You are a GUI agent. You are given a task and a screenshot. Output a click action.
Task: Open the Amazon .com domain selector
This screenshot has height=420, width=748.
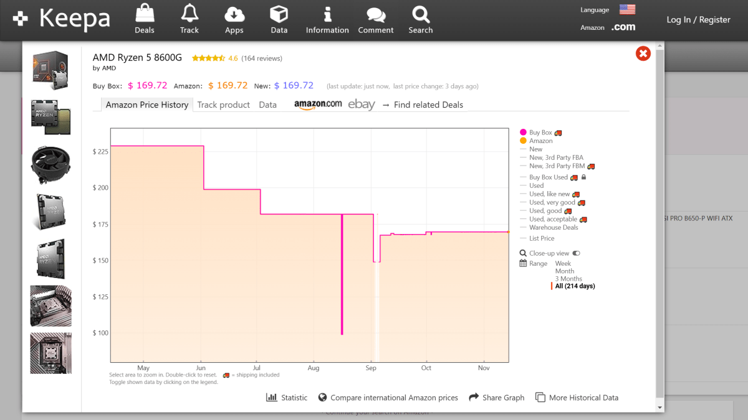[x=623, y=27]
